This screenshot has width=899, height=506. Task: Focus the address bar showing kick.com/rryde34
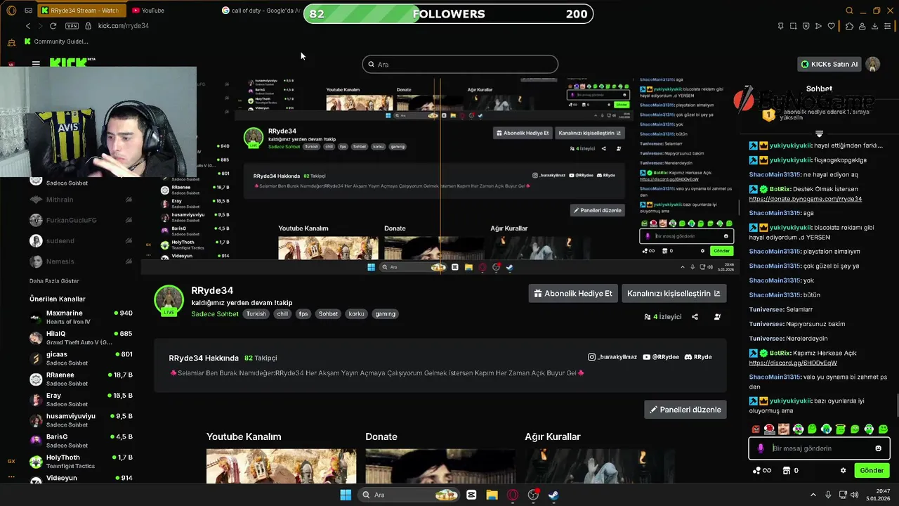(124, 26)
